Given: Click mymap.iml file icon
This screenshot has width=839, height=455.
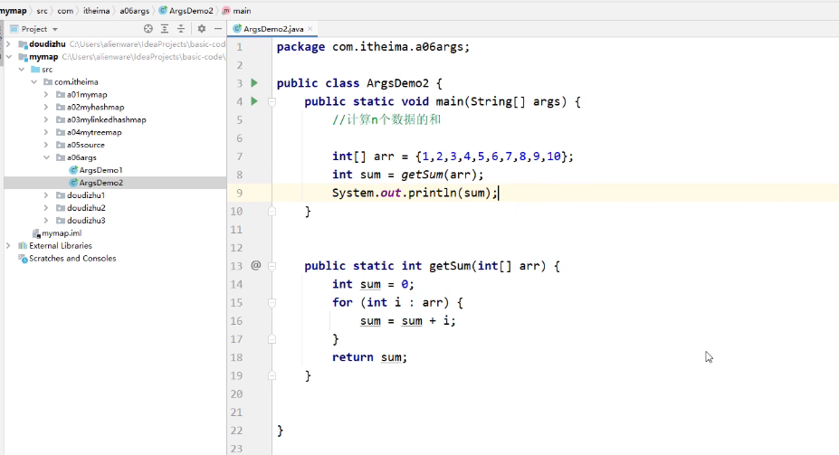Looking at the screenshot, I should [36, 233].
